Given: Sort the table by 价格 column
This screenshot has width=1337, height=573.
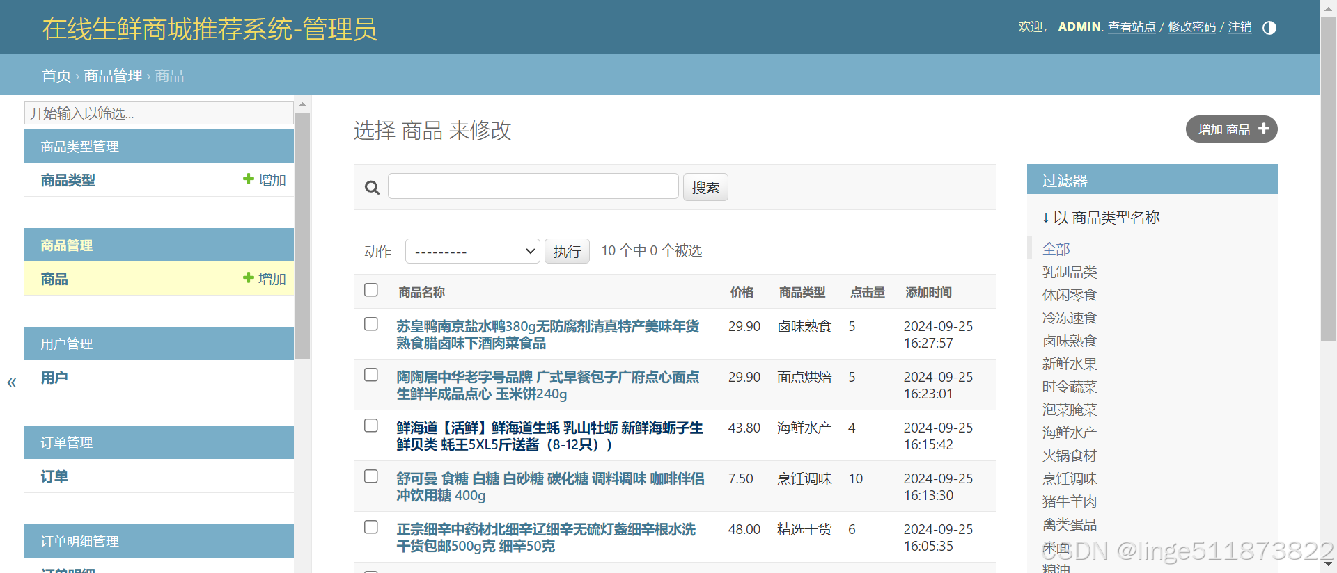Looking at the screenshot, I should (x=742, y=292).
